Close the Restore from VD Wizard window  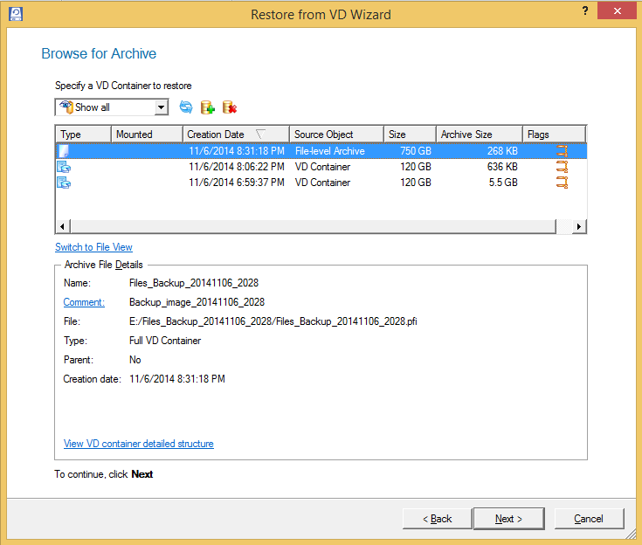point(617,10)
